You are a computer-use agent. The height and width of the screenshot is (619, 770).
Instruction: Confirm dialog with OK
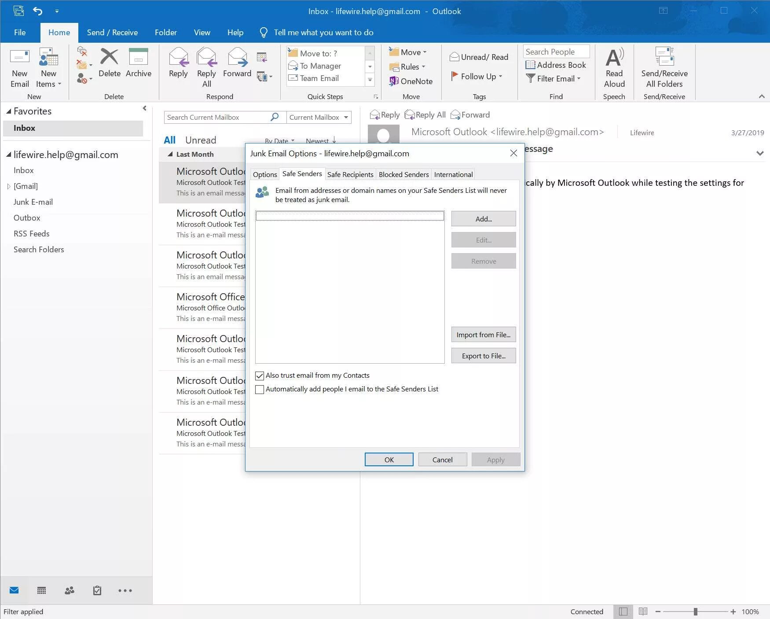pos(389,460)
